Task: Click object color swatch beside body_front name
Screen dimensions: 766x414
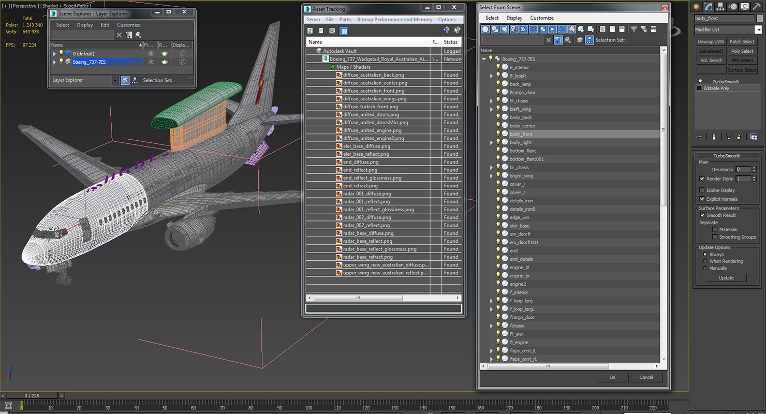Action: [760, 18]
